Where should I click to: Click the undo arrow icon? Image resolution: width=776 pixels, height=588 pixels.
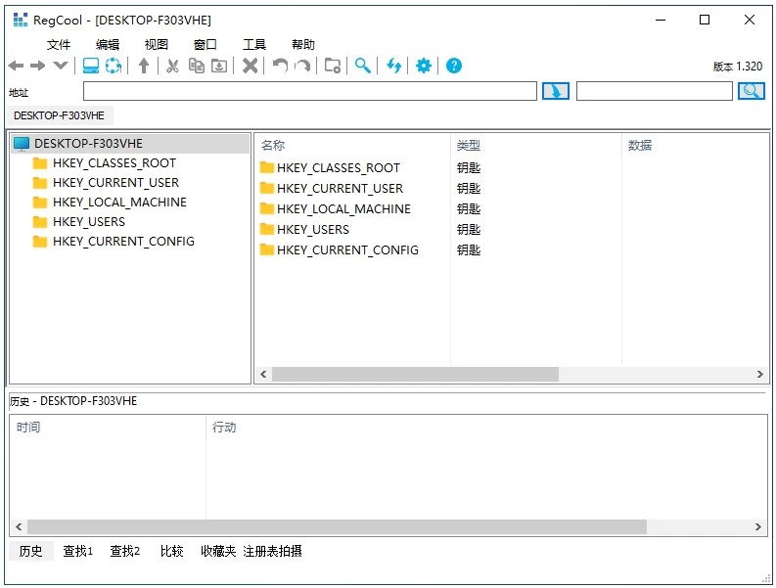(x=280, y=66)
